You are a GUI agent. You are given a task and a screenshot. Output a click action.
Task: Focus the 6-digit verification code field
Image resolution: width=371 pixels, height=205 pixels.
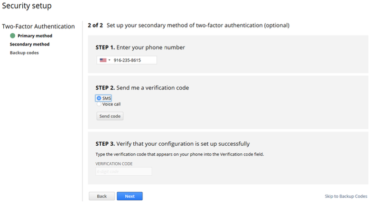pos(124,171)
